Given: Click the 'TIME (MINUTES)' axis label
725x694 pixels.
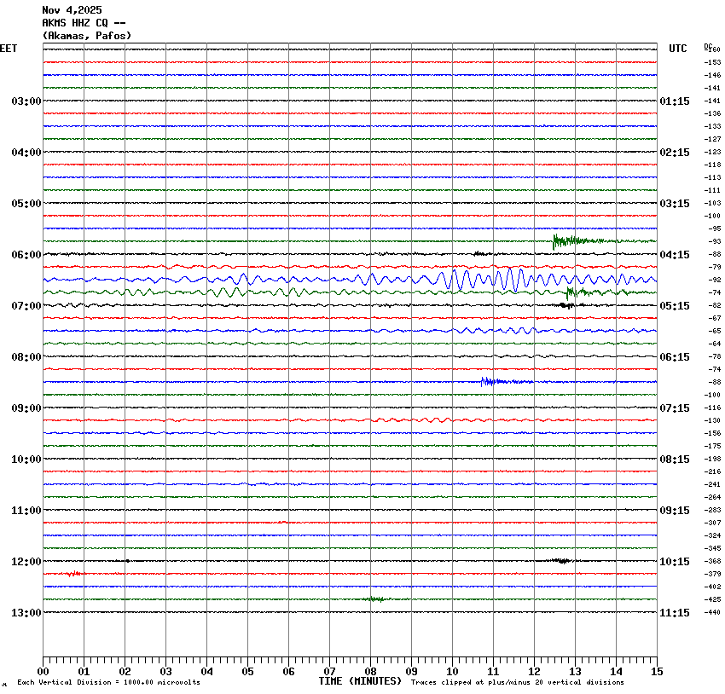Looking at the screenshot, I should point(360,681).
